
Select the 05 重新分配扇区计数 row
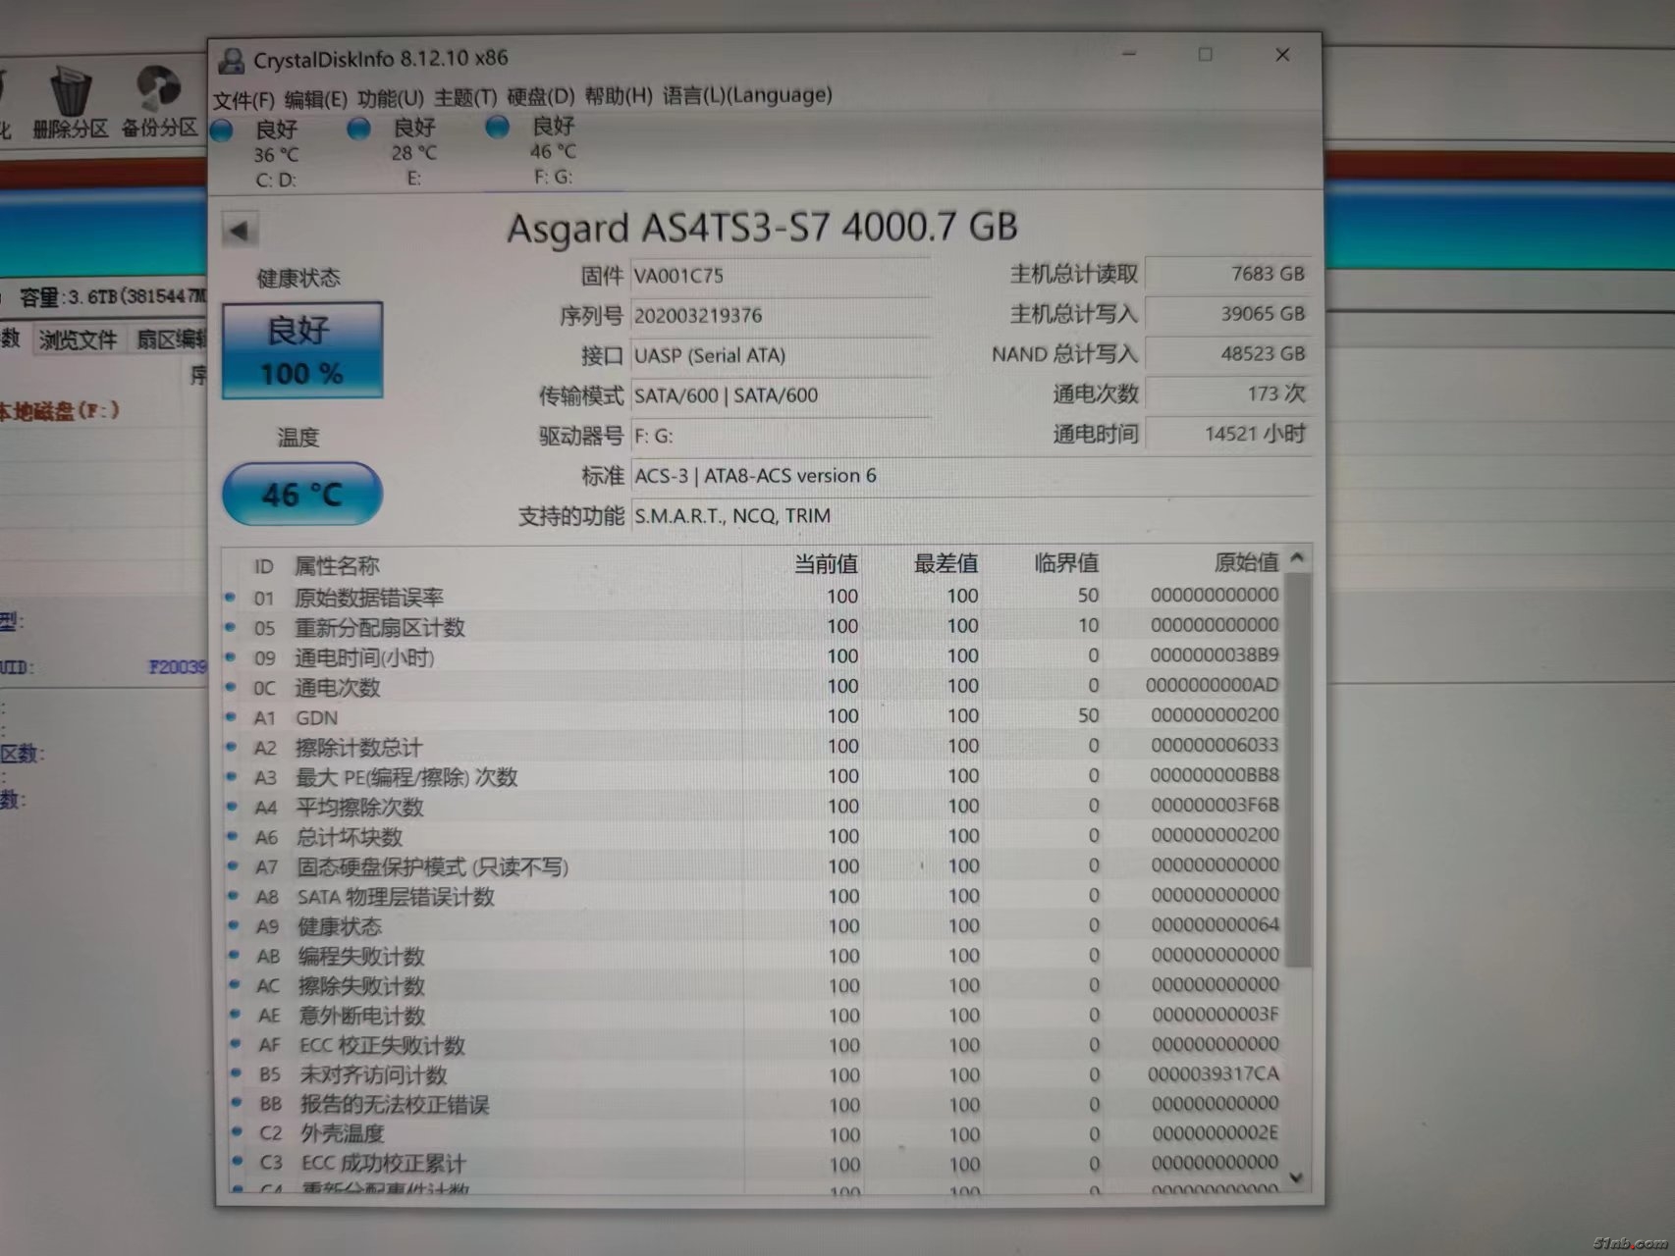(x=754, y=627)
